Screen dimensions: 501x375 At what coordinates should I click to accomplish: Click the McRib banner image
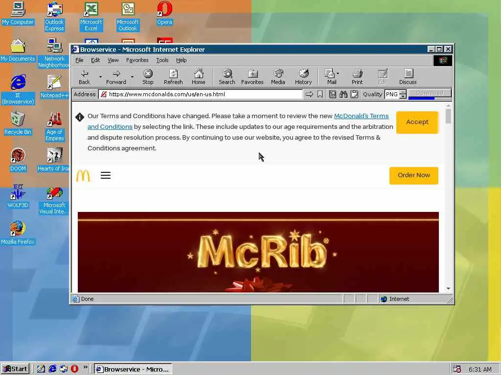[x=258, y=252]
